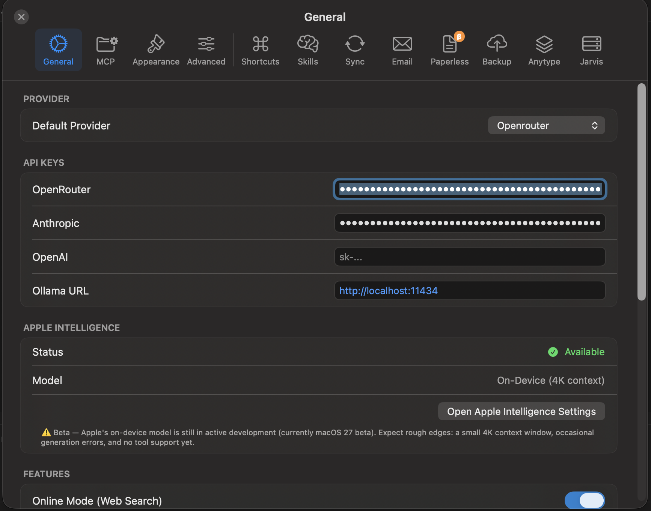Click the Beta warning triangle icon
Viewport: 651px width, 511px height.
[x=46, y=432]
